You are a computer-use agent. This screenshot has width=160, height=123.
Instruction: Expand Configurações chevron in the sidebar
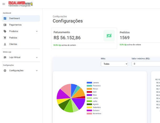tap(37, 70)
